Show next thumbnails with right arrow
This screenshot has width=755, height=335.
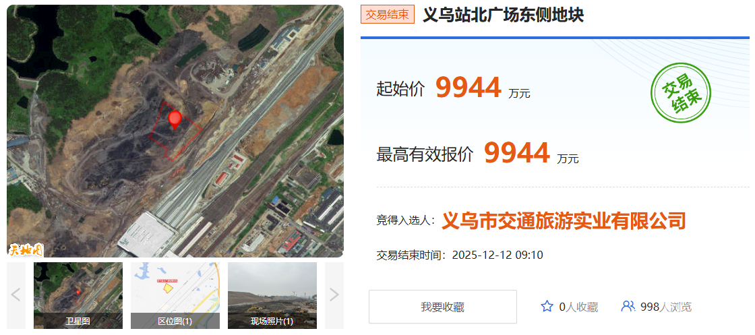(x=334, y=295)
